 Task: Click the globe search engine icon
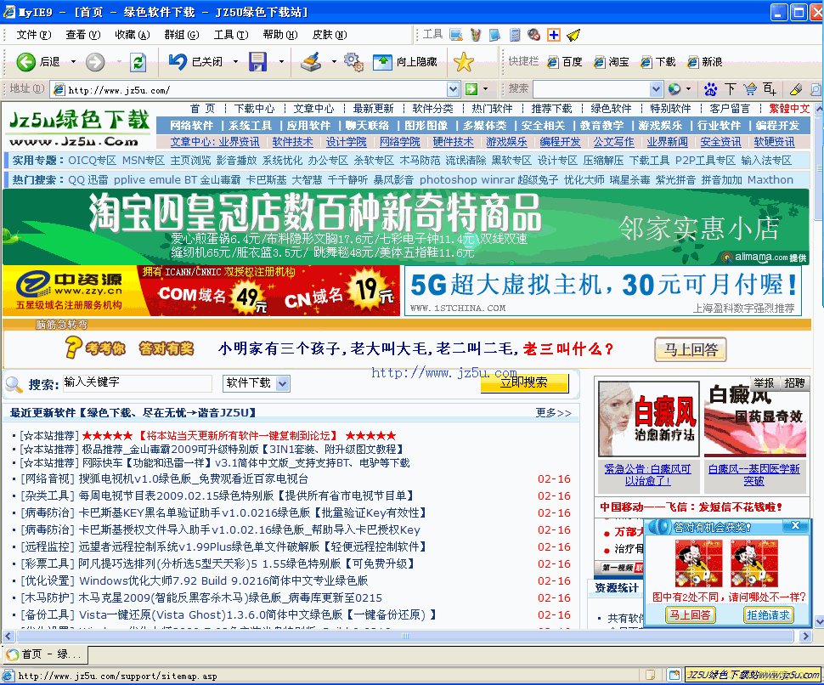pos(674,89)
